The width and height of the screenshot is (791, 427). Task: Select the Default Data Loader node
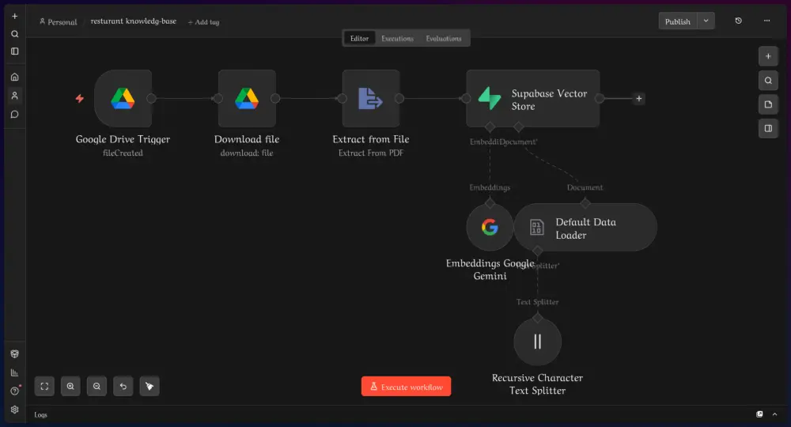pyautogui.click(x=585, y=227)
